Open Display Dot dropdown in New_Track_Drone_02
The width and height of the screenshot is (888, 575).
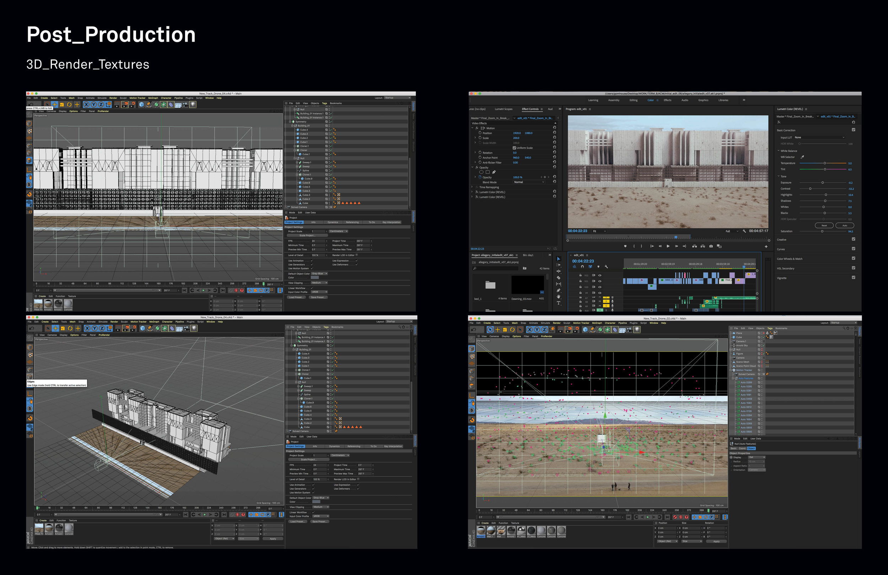coord(757,457)
